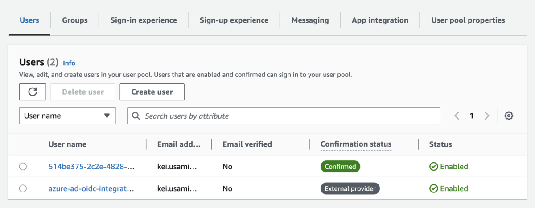
Task: Select the azure-ad-oidc user radio button
Action: [x=23, y=188]
